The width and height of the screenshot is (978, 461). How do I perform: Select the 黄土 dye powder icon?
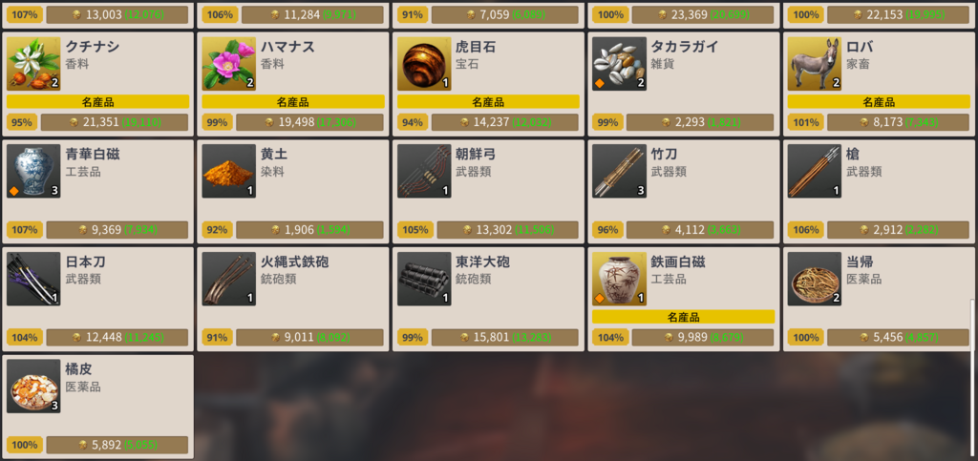click(x=229, y=171)
